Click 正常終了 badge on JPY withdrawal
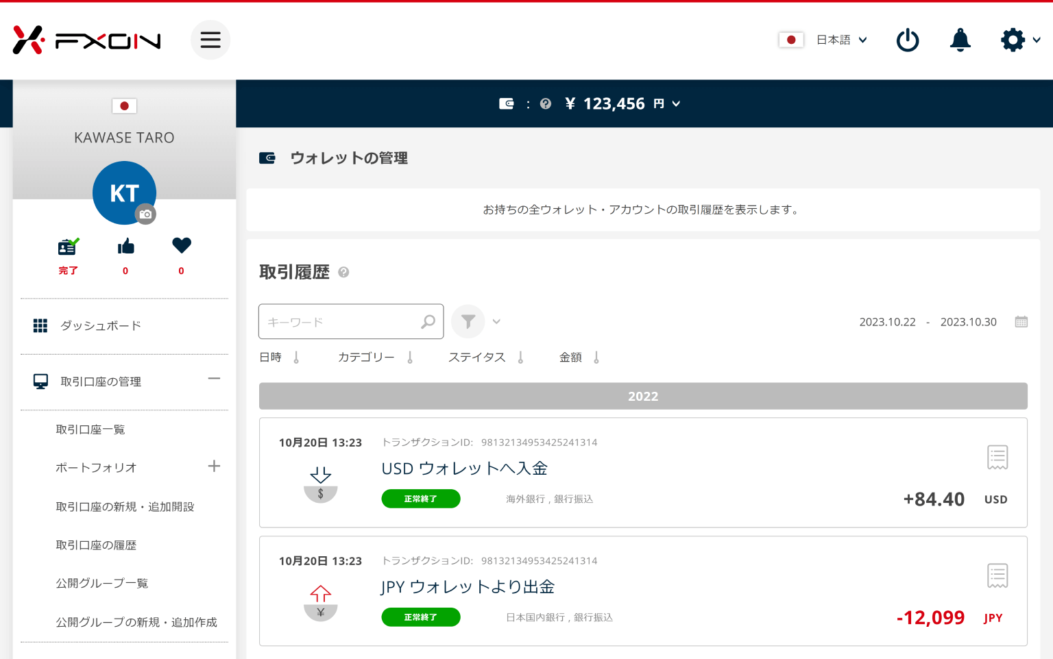The width and height of the screenshot is (1053, 659). [x=421, y=617]
